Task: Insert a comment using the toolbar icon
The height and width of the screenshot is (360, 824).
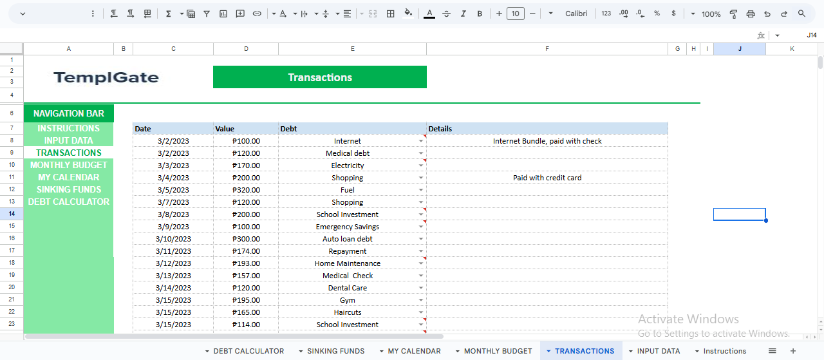Action: coord(240,14)
